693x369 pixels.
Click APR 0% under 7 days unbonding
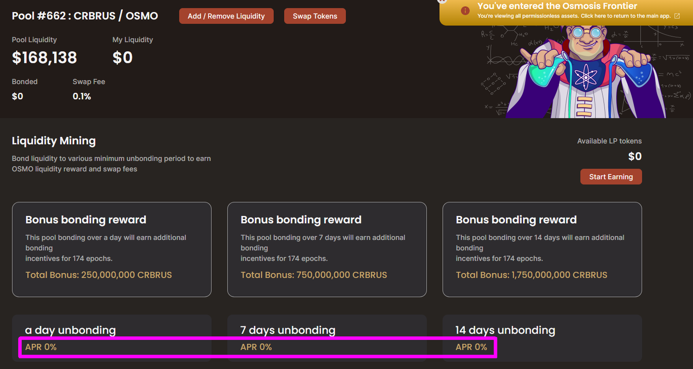(x=256, y=347)
